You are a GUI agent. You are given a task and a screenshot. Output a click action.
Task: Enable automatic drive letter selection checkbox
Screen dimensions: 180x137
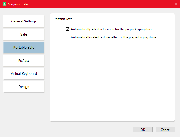[x=68, y=37]
